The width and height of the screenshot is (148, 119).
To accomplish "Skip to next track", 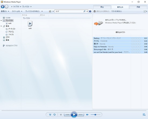I will coord(80,115).
